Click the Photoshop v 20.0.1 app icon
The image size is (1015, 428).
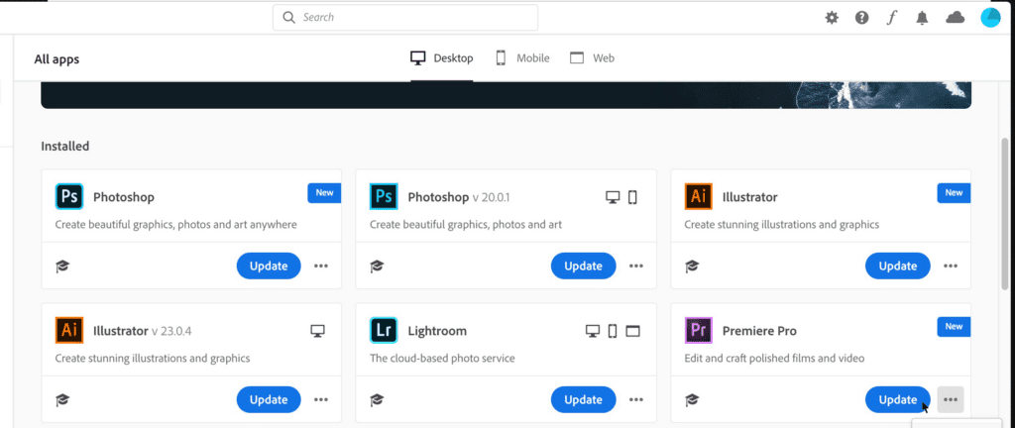[384, 196]
